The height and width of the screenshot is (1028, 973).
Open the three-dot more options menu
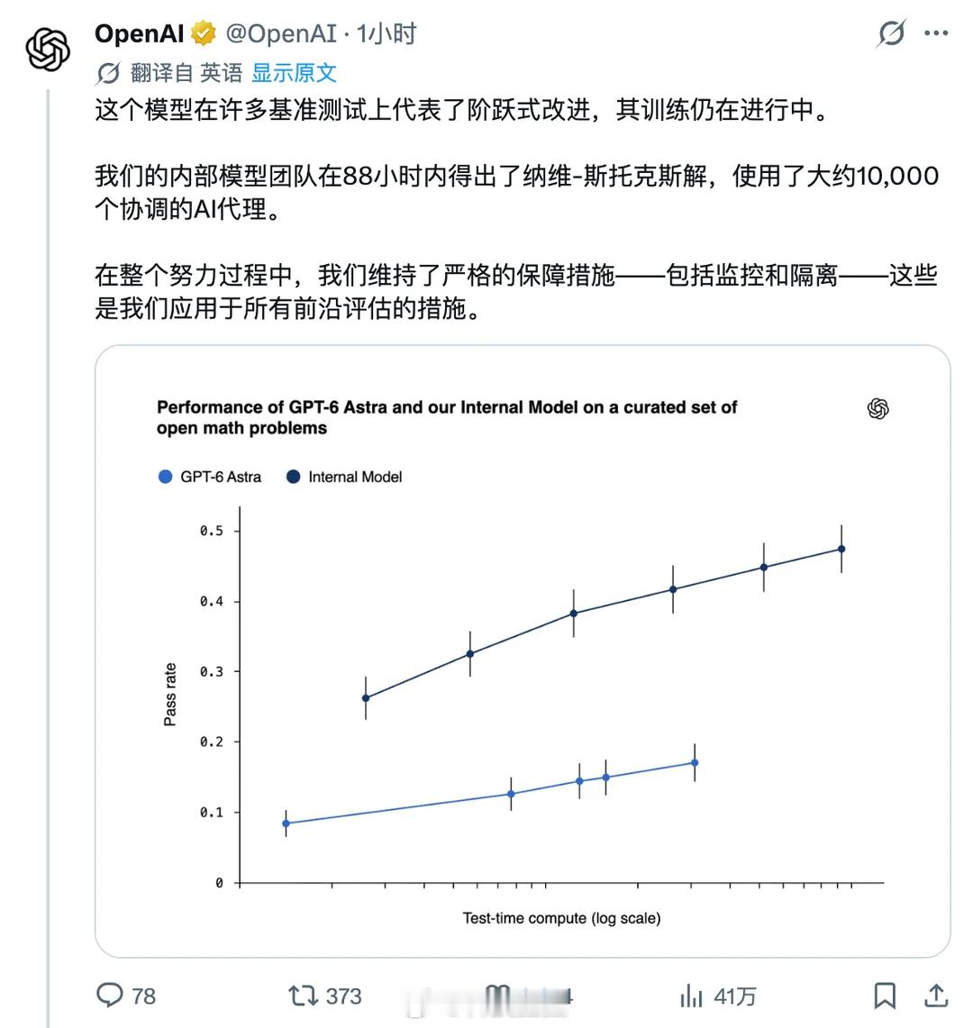936,33
